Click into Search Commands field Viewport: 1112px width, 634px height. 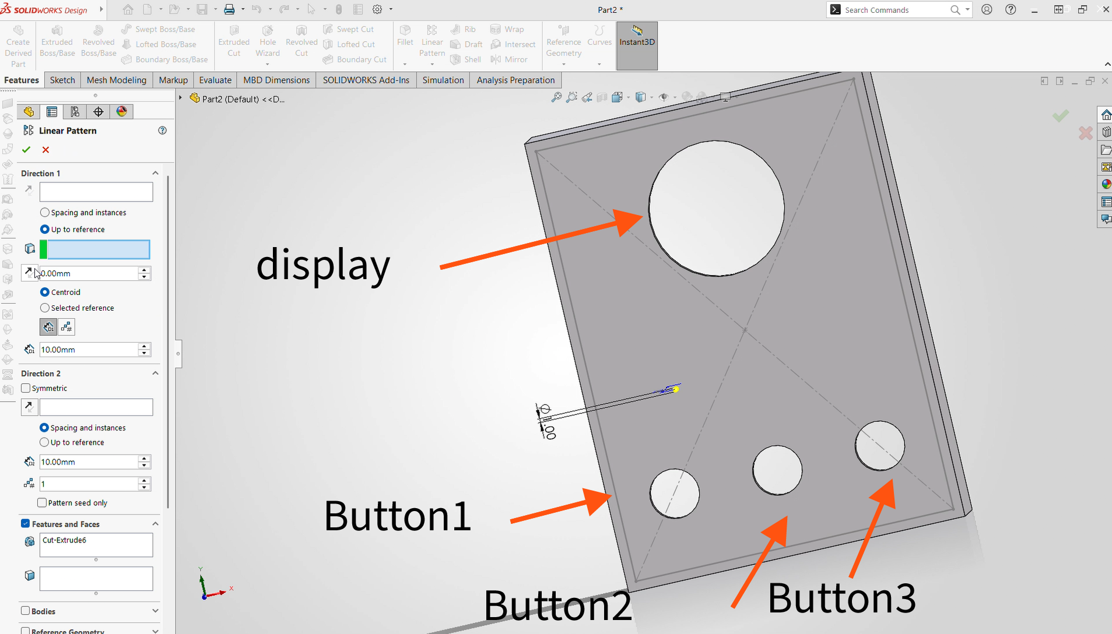pyautogui.click(x=894, y=10)
